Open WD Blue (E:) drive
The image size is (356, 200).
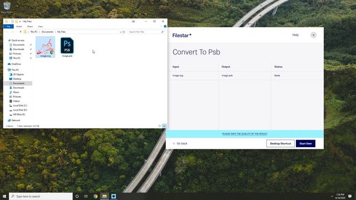[19, 114]
